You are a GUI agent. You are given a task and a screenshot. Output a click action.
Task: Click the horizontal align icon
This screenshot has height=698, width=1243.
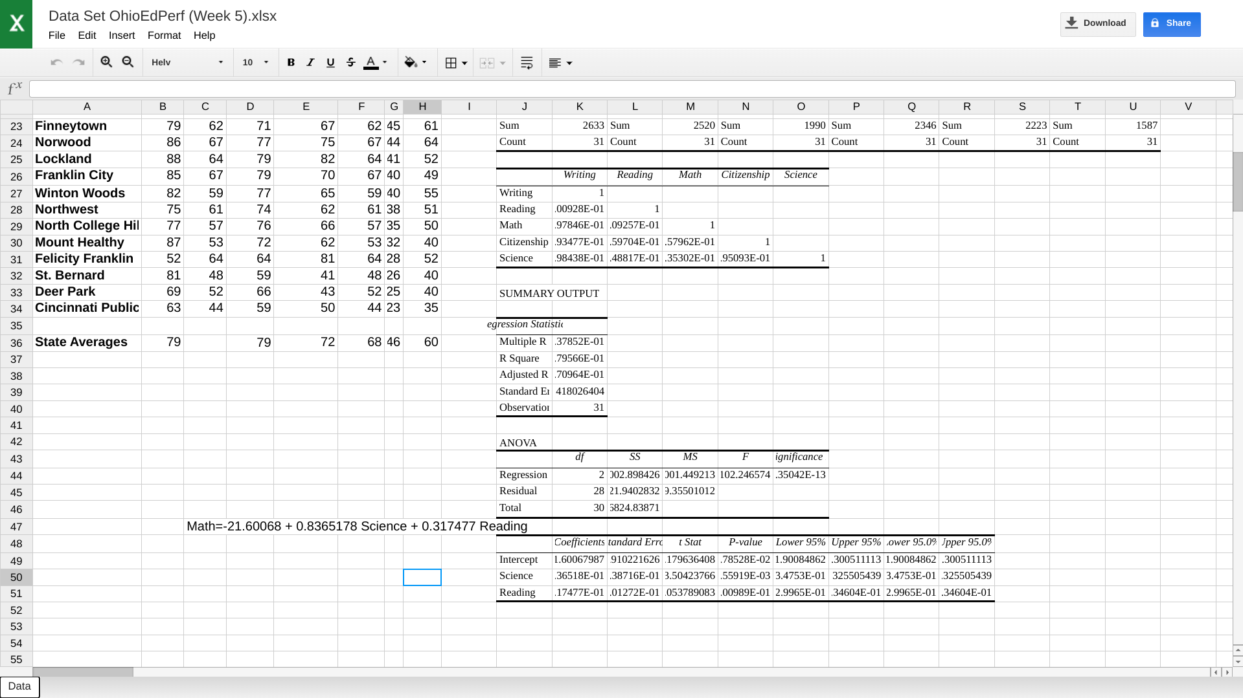click(x=555, y=63)
